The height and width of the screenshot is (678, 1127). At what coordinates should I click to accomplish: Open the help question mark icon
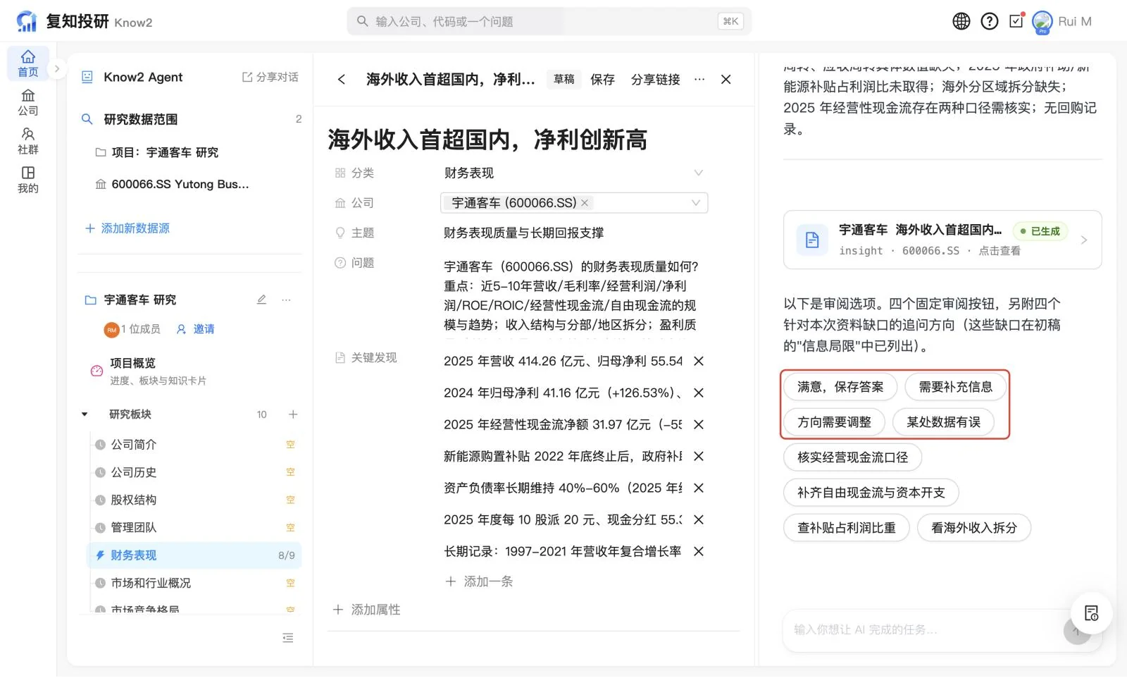pos(990,21)
